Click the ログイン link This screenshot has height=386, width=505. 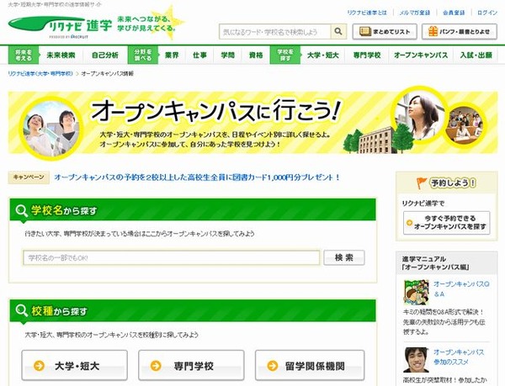click(x=487, y=13)
